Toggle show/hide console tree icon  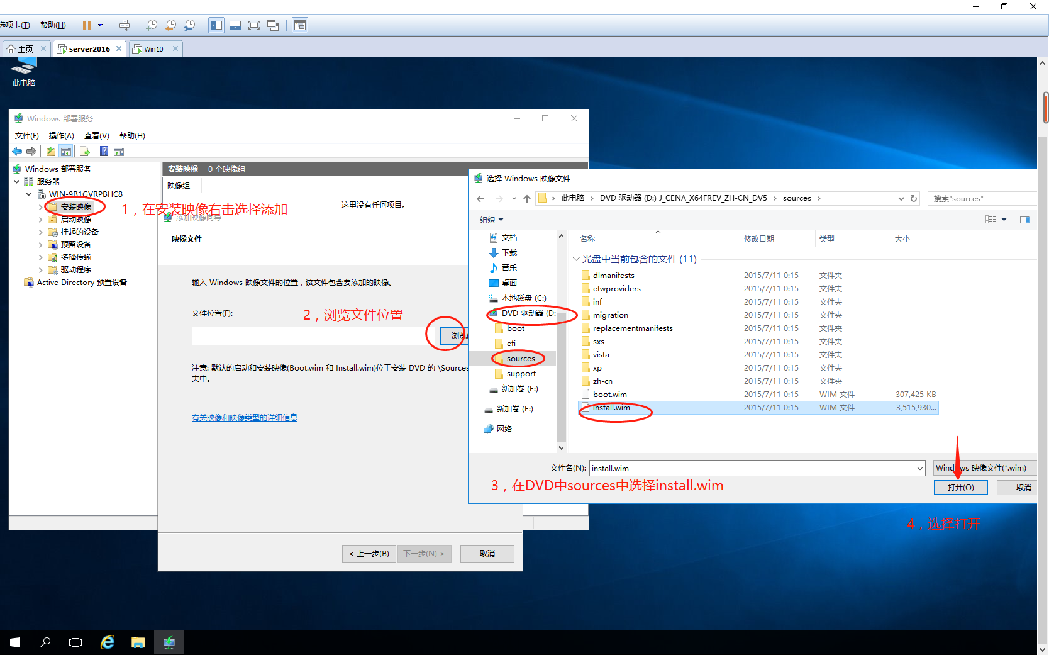tap(65, 151)
